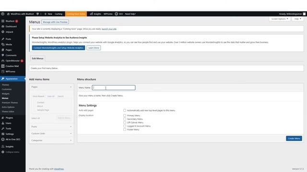Open Astra Options in the Appearance submenu
Image resolution: width=307 pixels, height=172 pixels.
point(8,107)
